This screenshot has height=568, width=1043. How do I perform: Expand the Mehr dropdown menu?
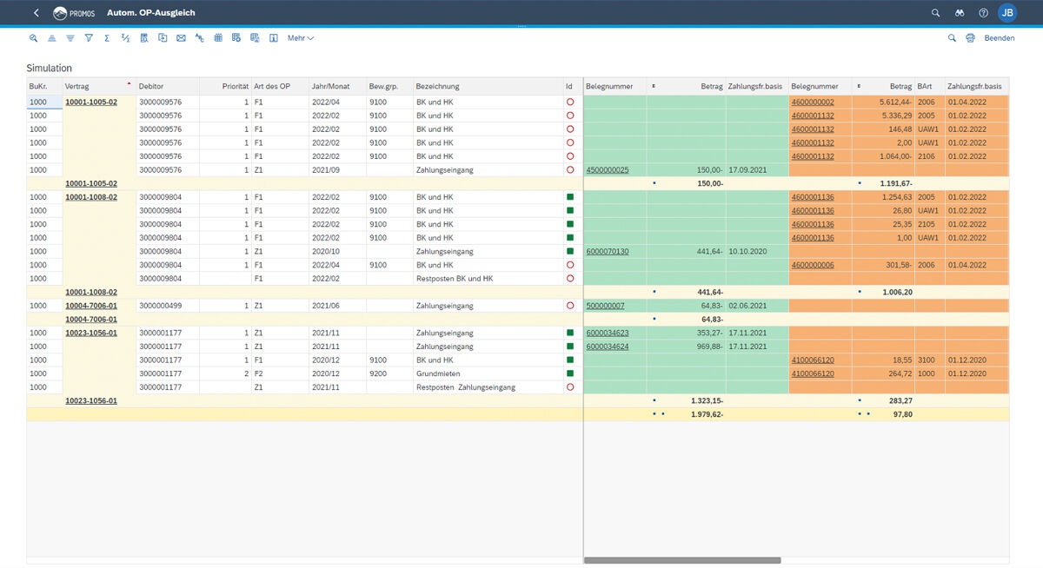click(x=300, y=38)
